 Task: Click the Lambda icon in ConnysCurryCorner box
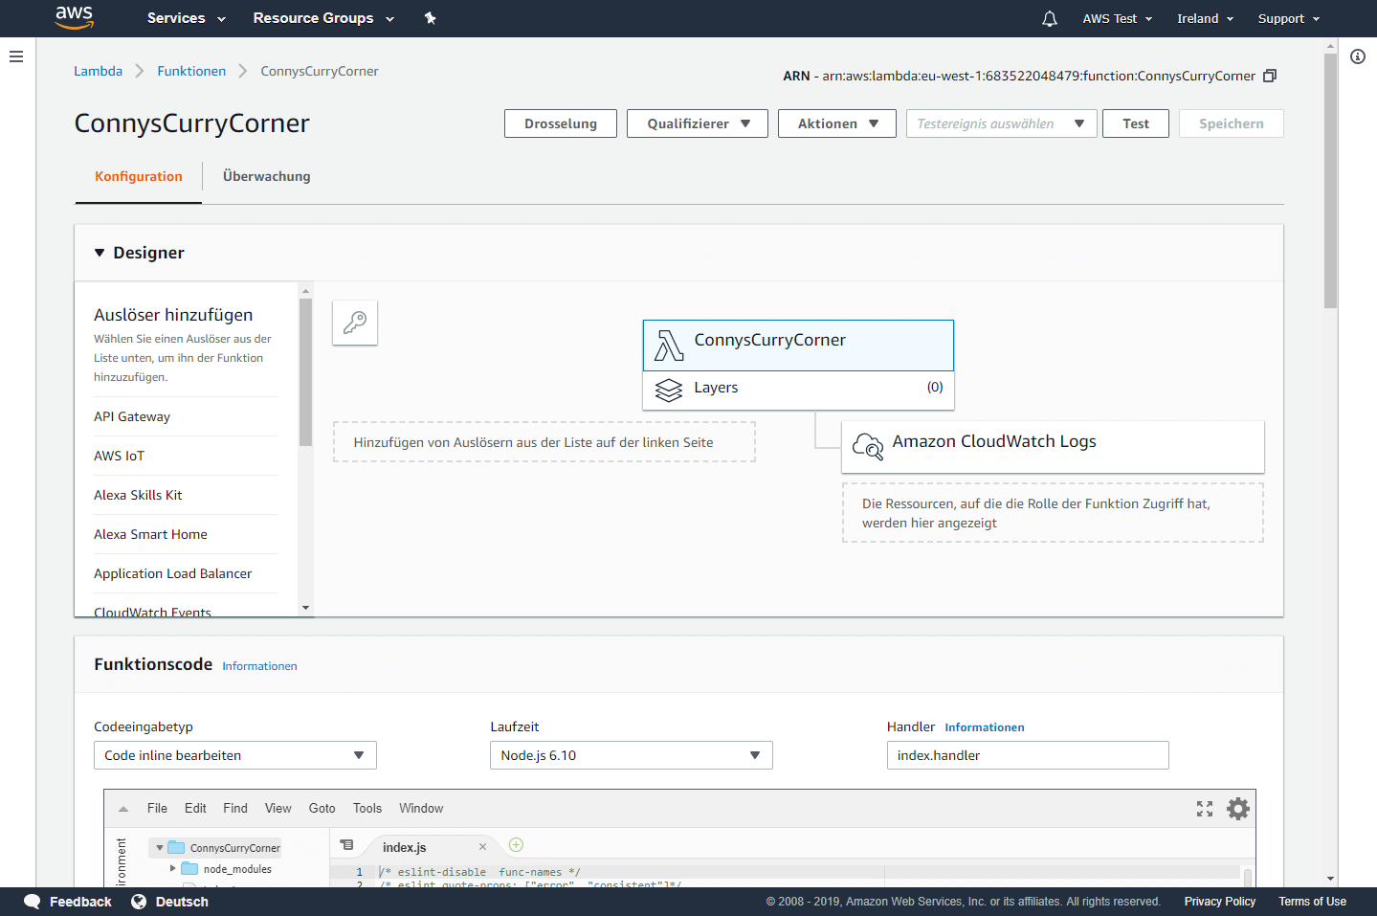[x=669, y=346]
